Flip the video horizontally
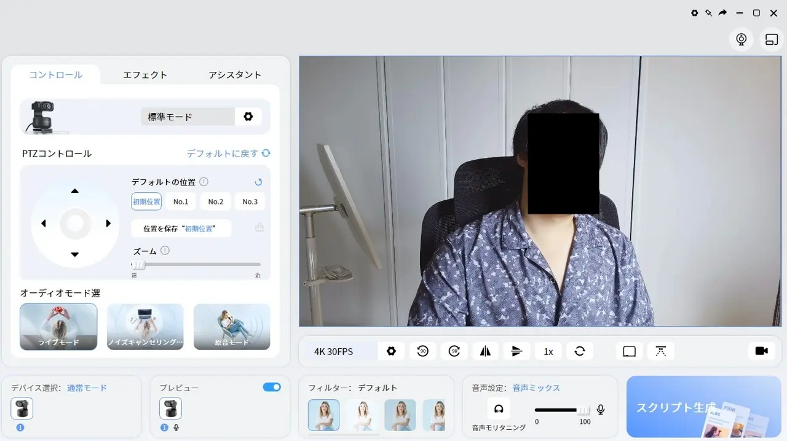The image size is (787, 441). [x=486, y=351]
